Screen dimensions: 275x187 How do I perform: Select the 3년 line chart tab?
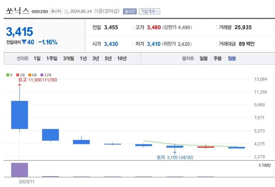point(96,58)
